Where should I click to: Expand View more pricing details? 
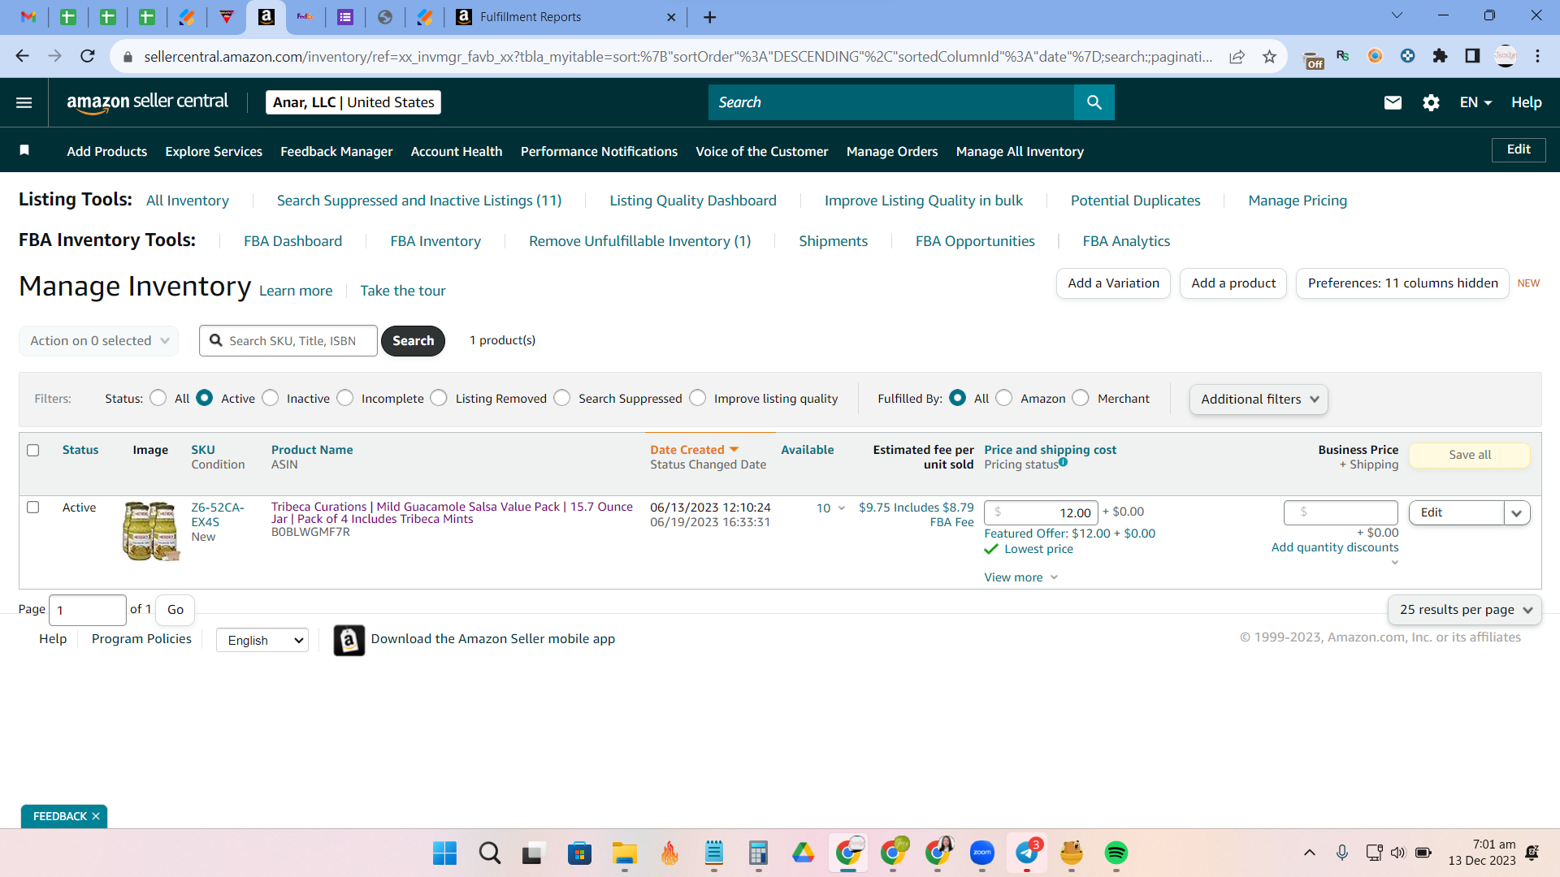click(x=1020, y=577)
